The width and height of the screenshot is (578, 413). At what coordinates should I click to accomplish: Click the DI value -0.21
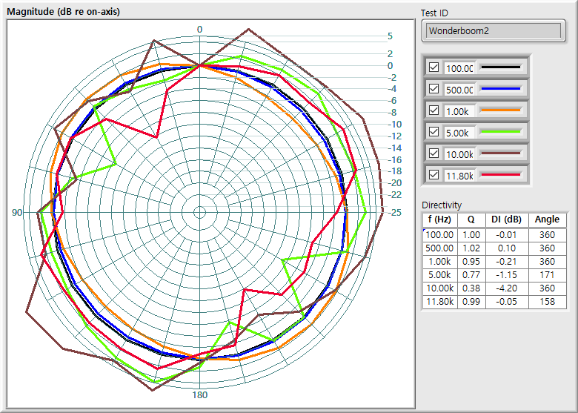click(506, 262)
